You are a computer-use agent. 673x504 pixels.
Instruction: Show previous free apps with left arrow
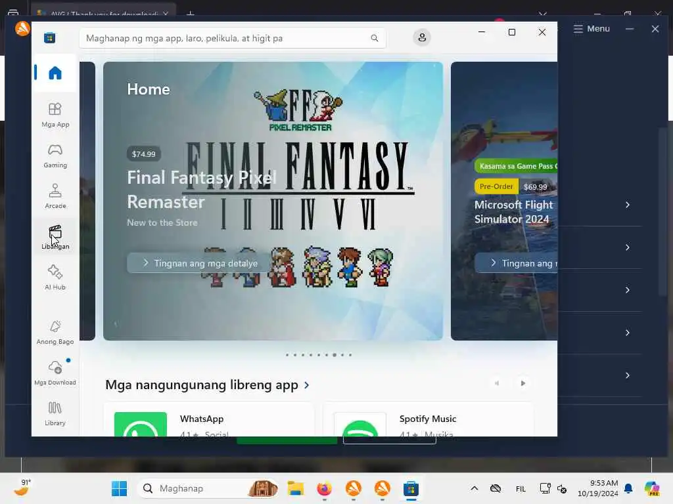(x=497, y=383)
